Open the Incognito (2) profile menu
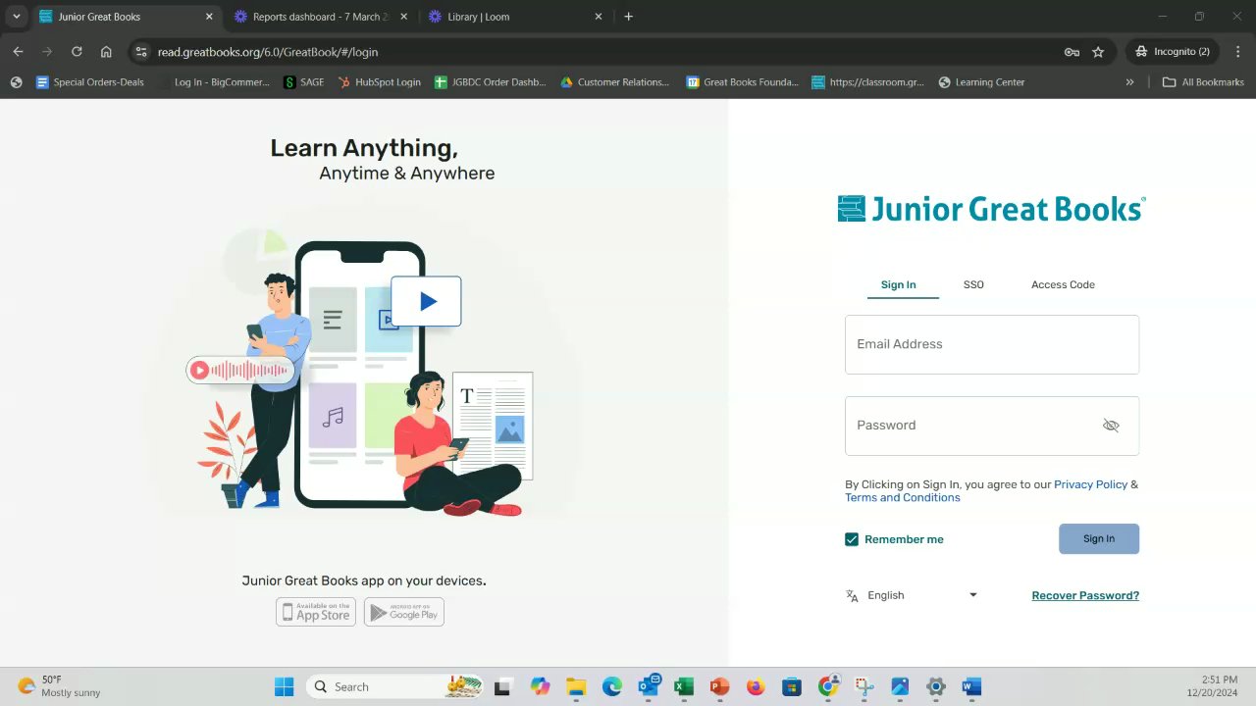This screenshot has width=1256, height=706. [1172, 52]
